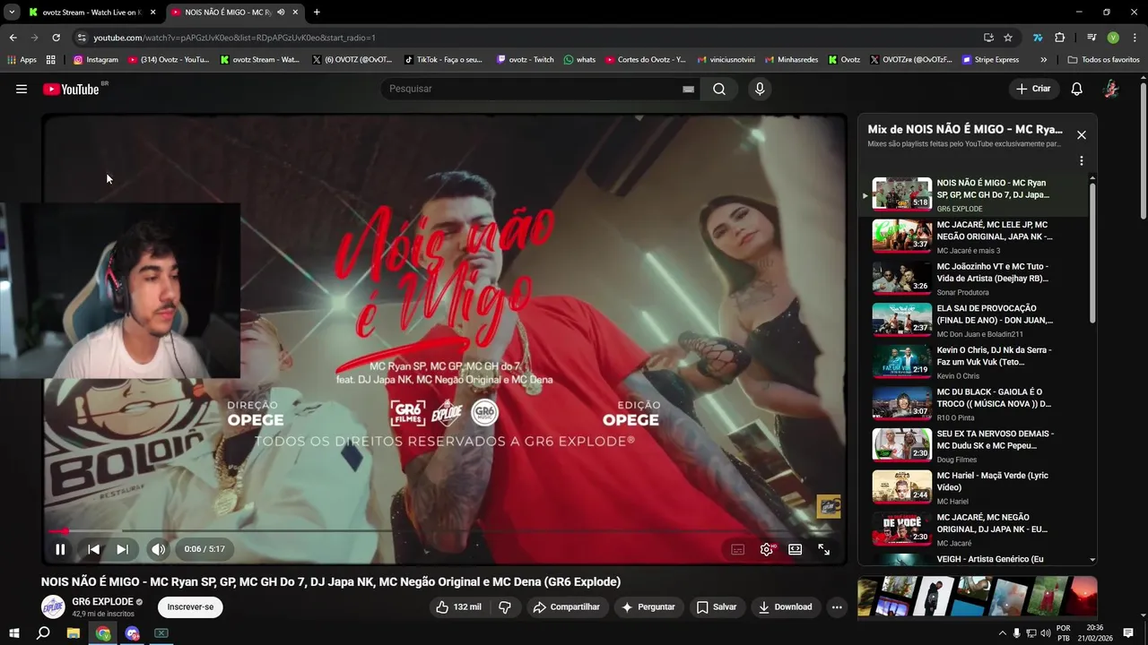The width and height of the screenshot is (1148, 645).
Task: Expand hidden bookmarks chevron
Action: coord(1043,60)
